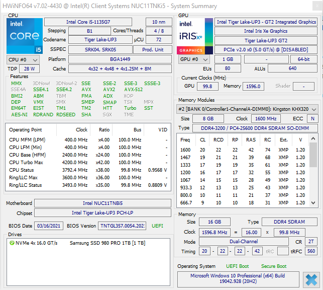
Task: Click the Cache 4x32 + 4x48 field
Action: (x=120, y=69)
